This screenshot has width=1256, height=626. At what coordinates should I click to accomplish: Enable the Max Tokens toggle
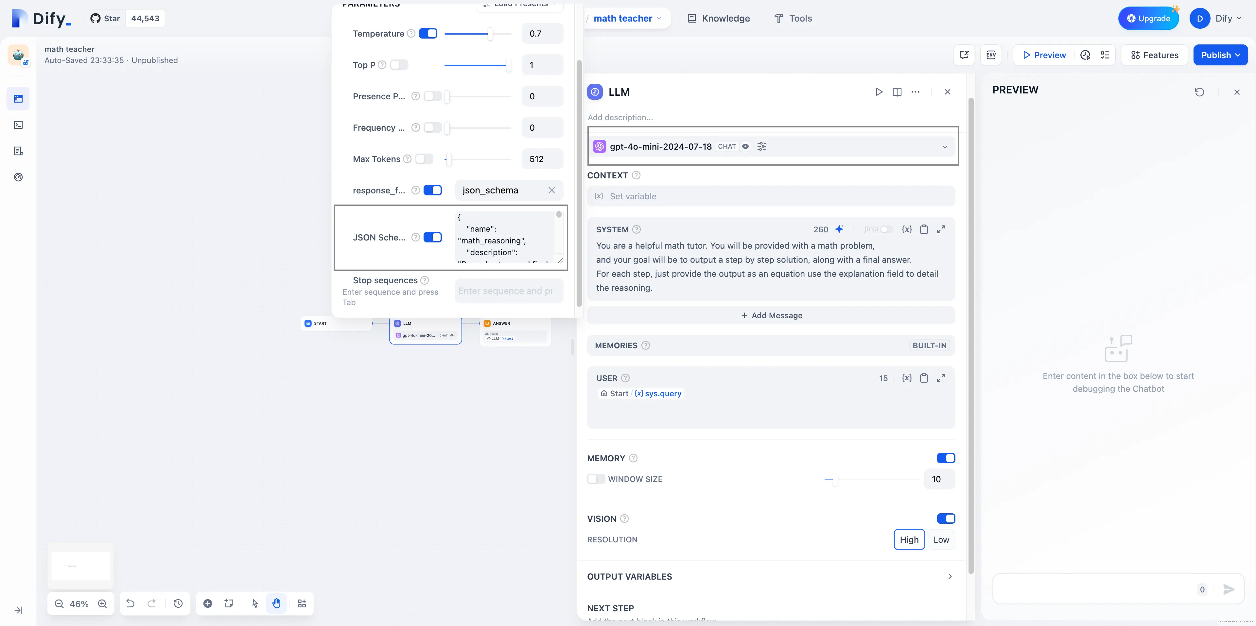424,159
